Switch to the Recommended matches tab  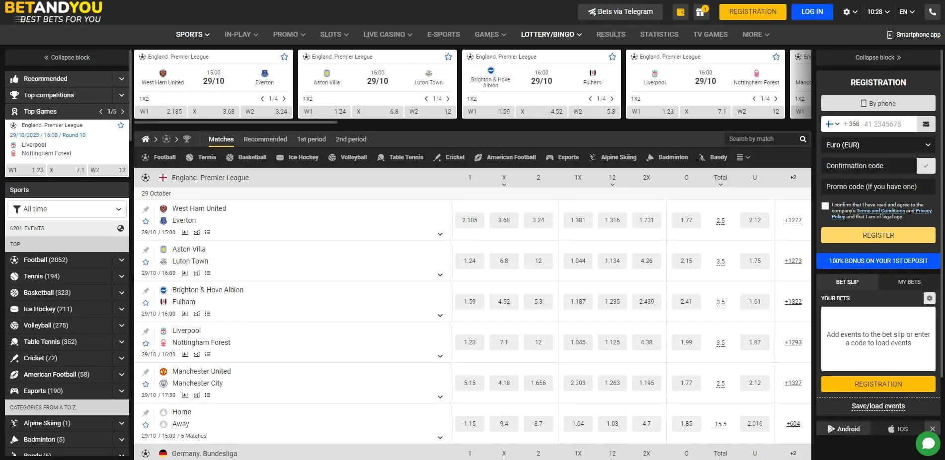265,139
